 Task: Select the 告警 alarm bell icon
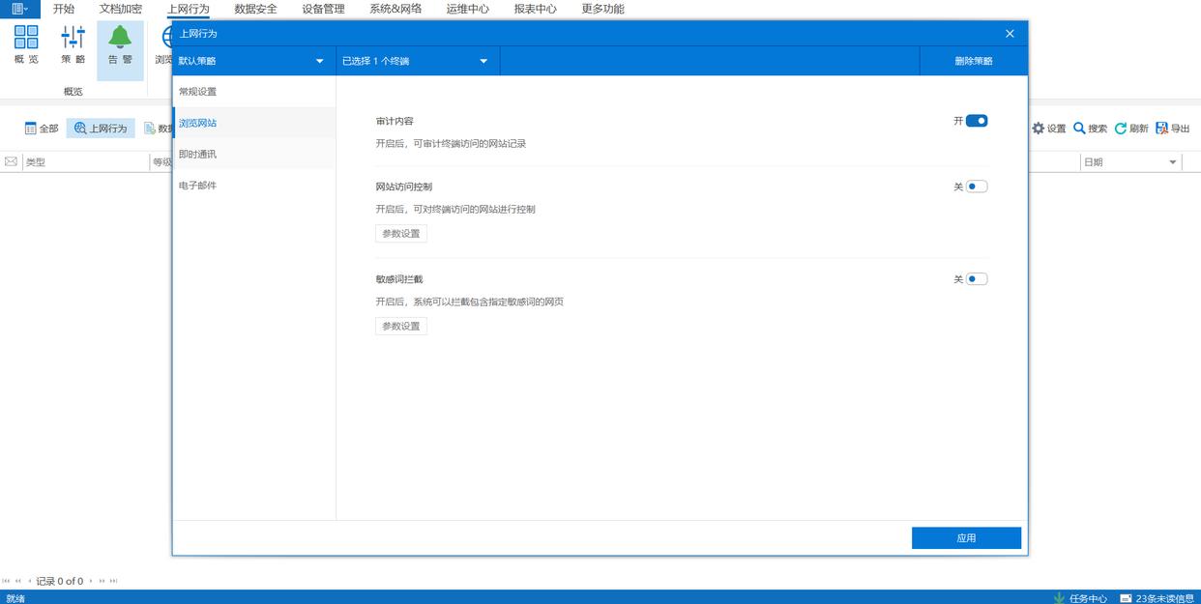click(120, 38)
